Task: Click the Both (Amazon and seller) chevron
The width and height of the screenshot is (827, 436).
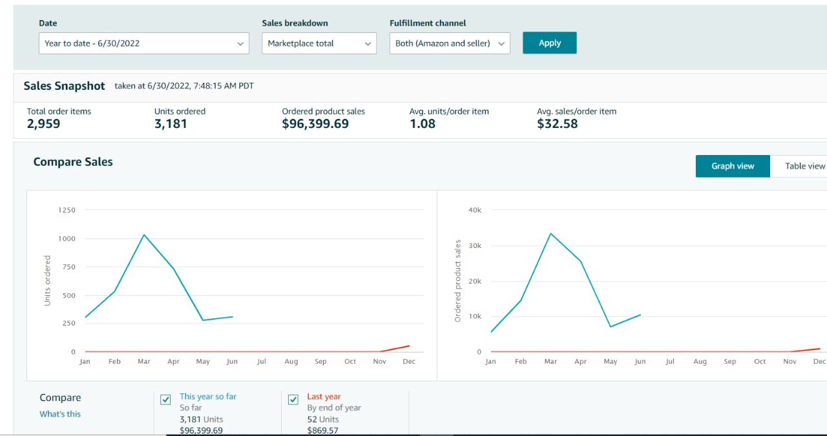Action: click(501, 44)
